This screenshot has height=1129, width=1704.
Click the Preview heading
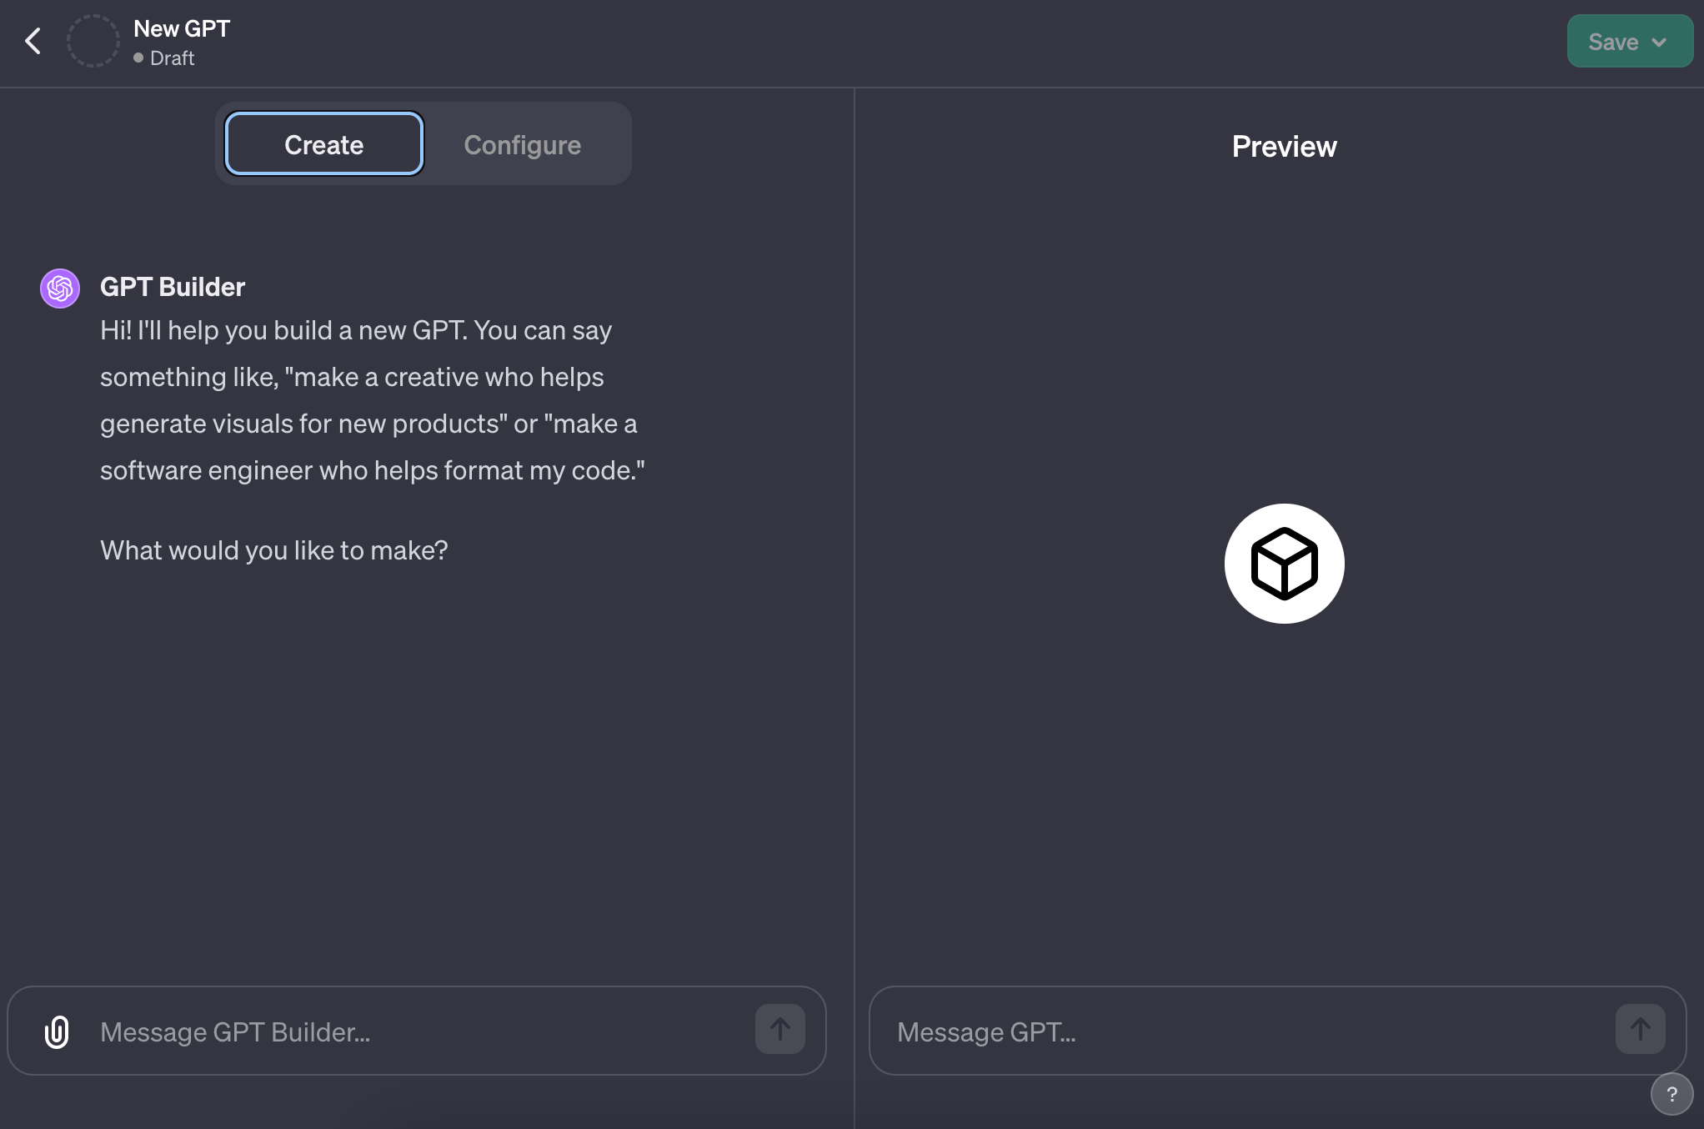pos(1284,147)
